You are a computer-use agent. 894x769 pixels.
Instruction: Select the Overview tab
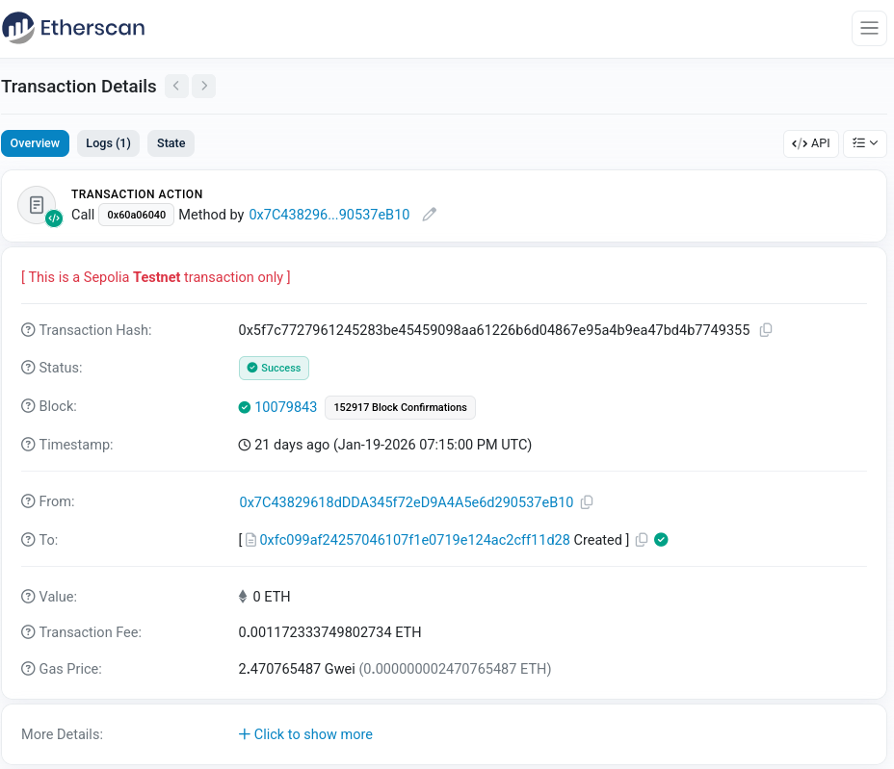35,143
